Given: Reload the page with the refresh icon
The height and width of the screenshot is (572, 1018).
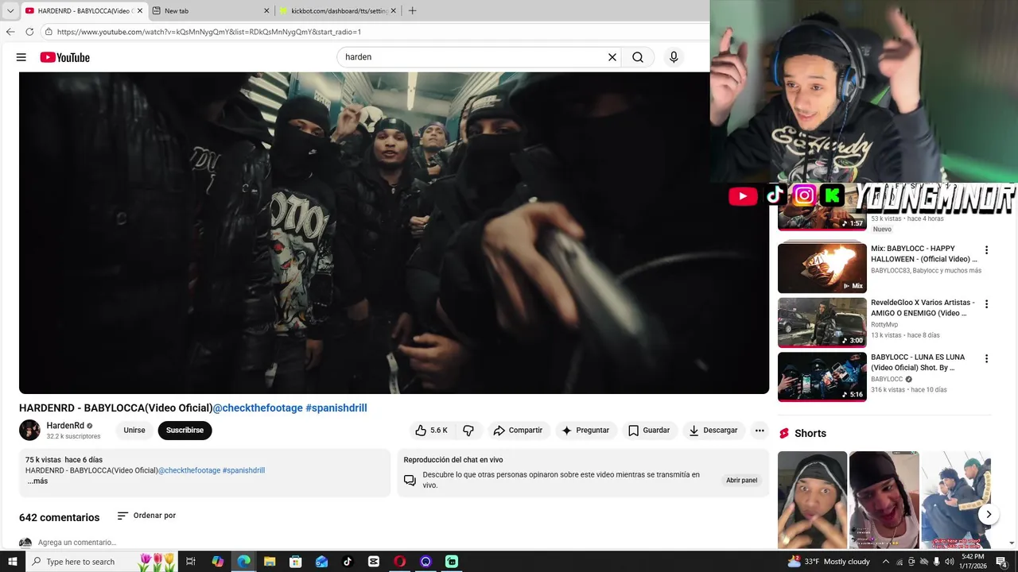Looking at the screenshot, I should 29,32.
